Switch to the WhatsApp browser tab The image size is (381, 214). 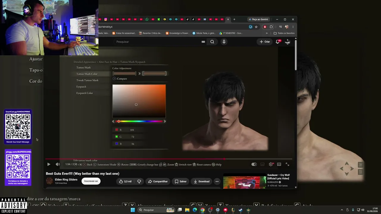click(x=147, y=19)
